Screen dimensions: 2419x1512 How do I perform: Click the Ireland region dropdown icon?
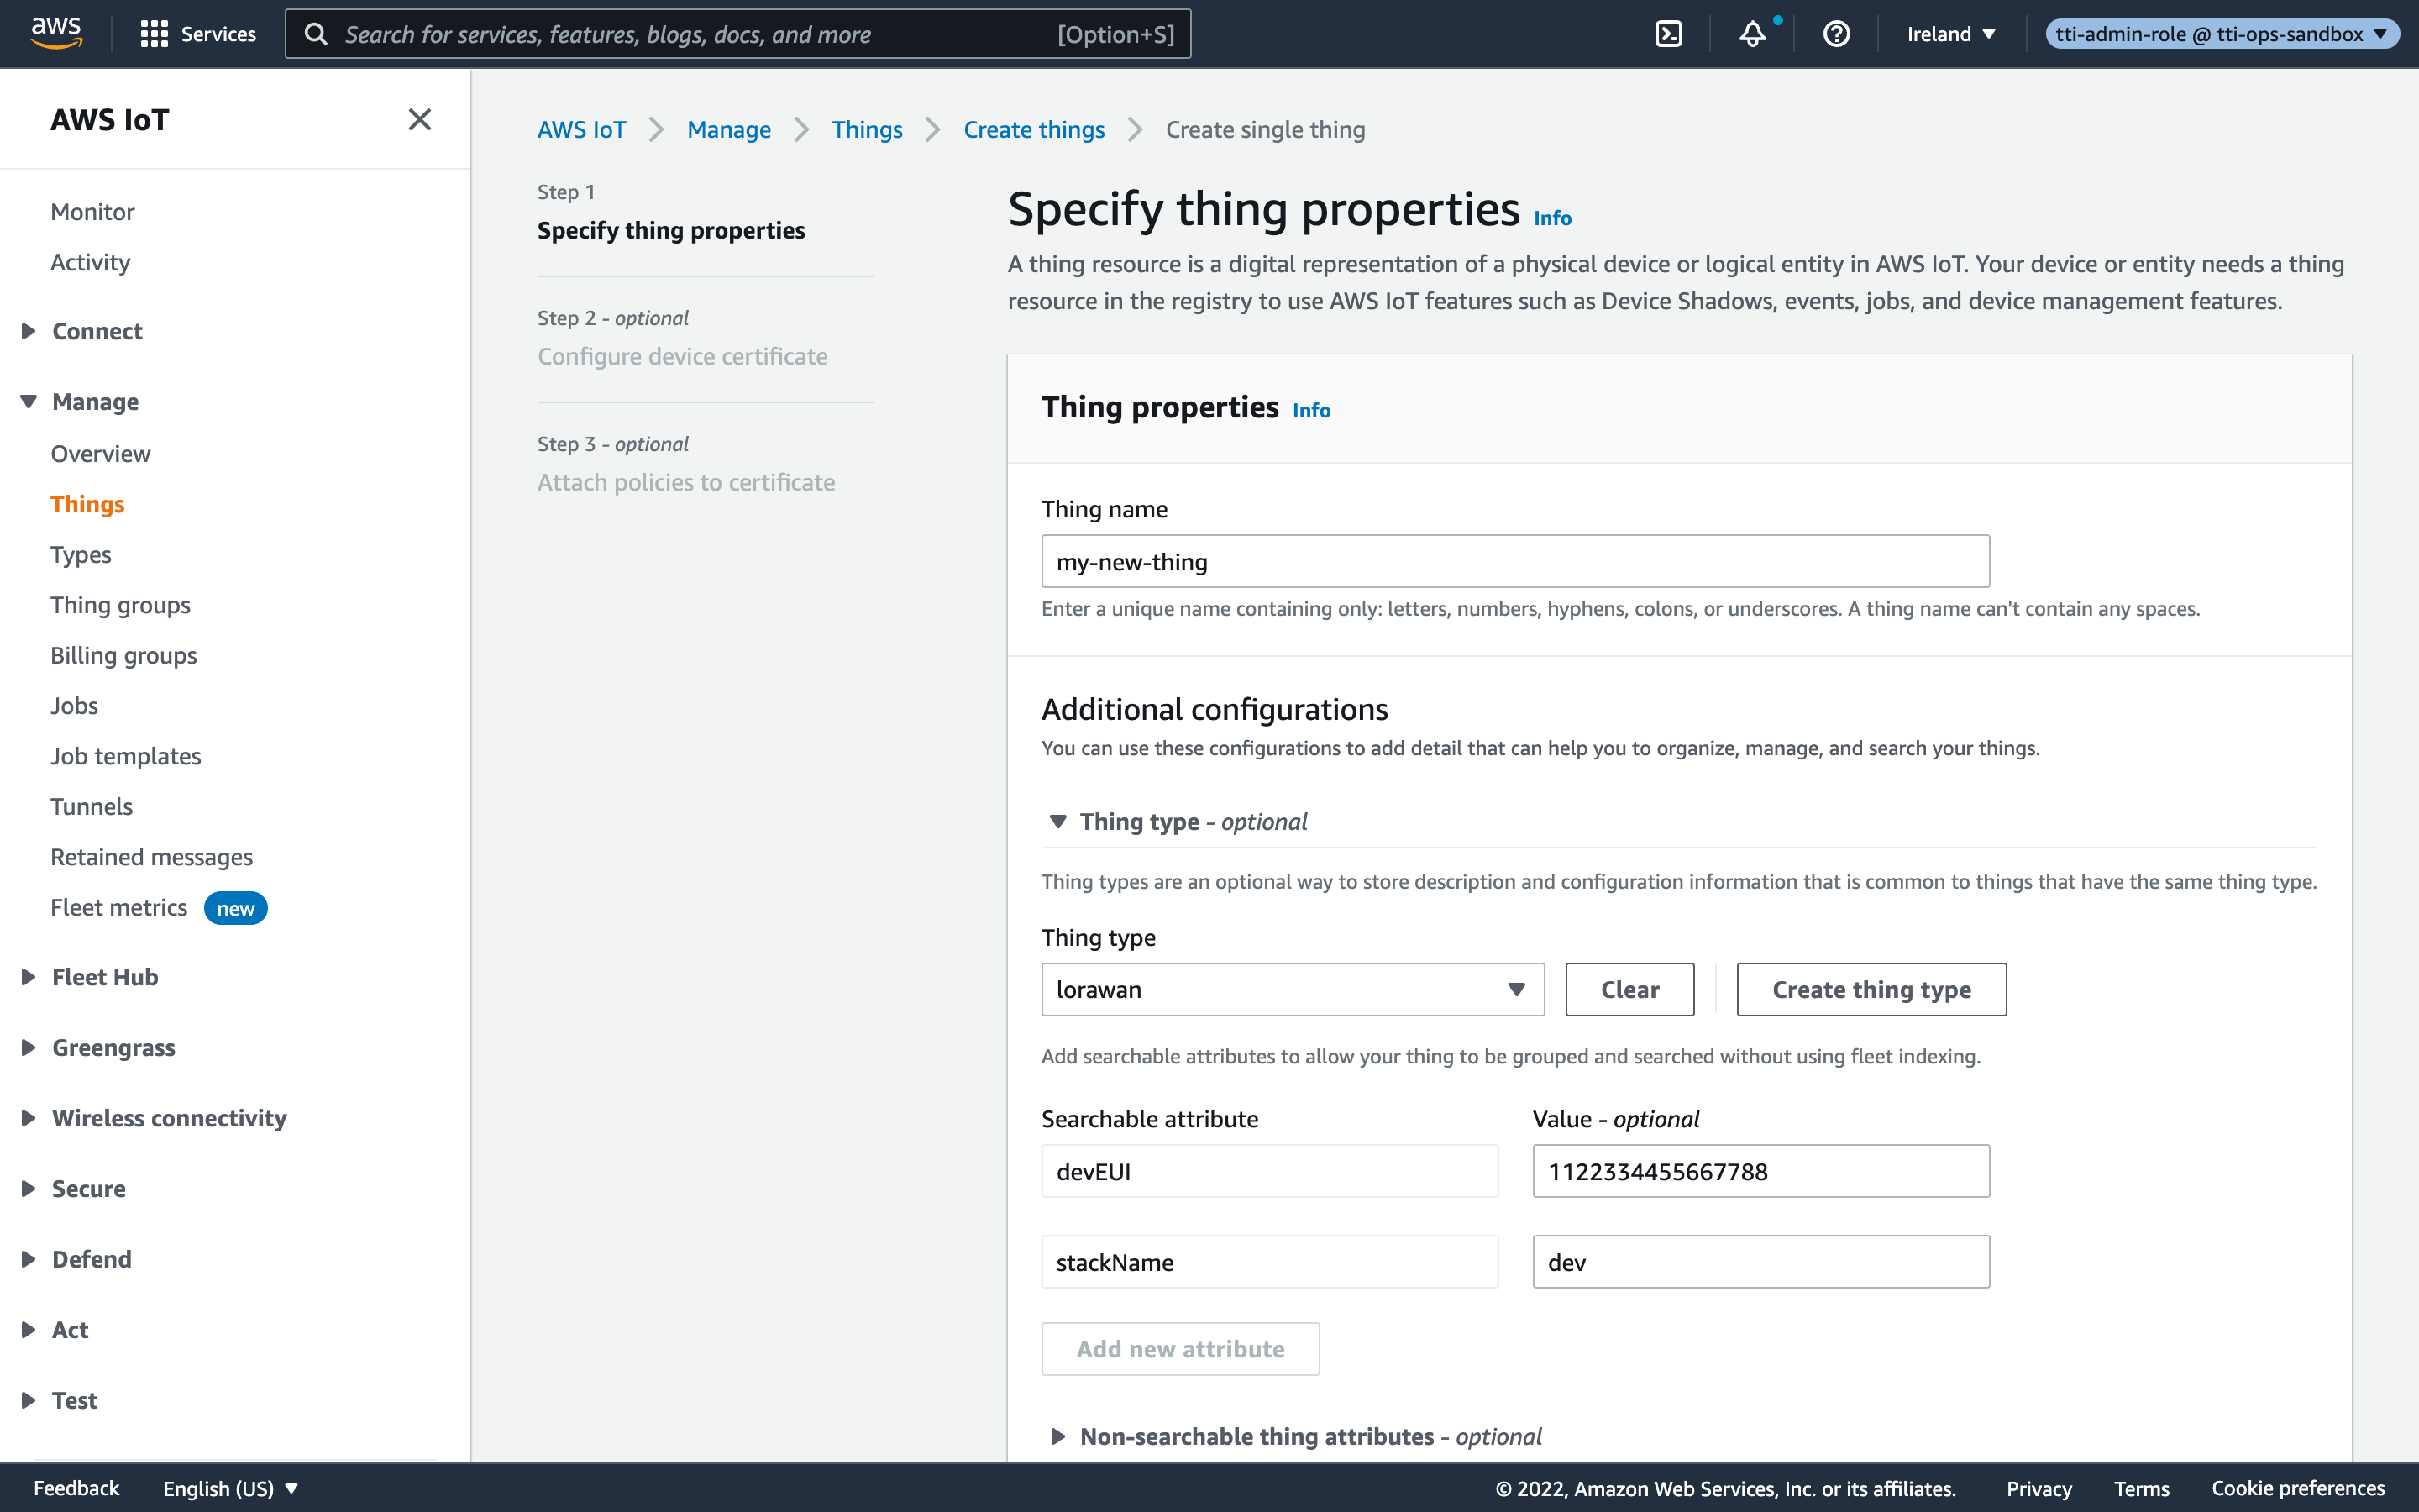[1987, 33]
